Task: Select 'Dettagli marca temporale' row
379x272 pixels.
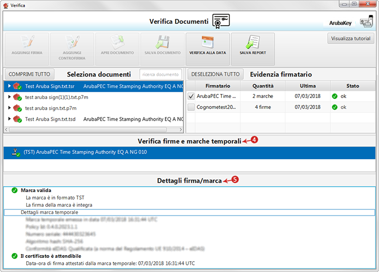Action: coord(189,212)
